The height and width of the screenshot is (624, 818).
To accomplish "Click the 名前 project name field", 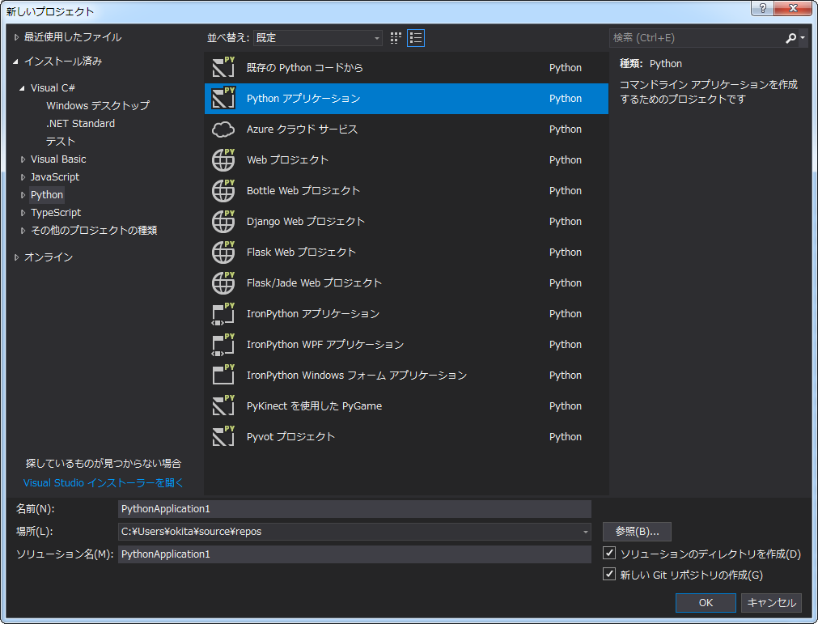I will pyautogui.click(x=354, y=509).
